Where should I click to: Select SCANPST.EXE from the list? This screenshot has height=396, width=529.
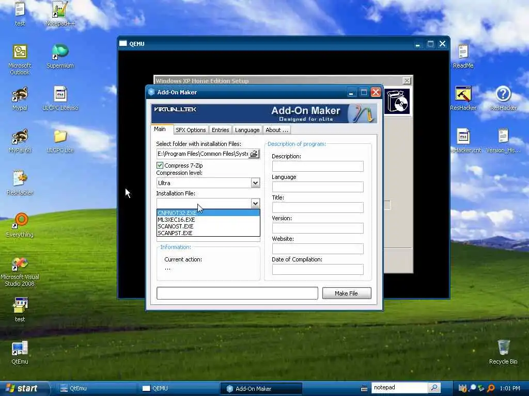208,233
